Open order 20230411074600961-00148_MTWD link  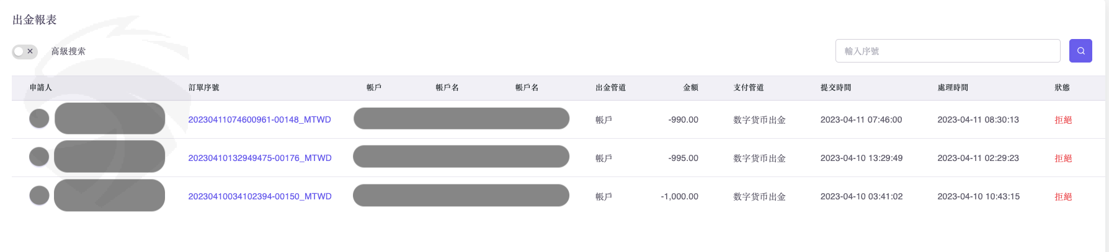[x=259, y=119]
